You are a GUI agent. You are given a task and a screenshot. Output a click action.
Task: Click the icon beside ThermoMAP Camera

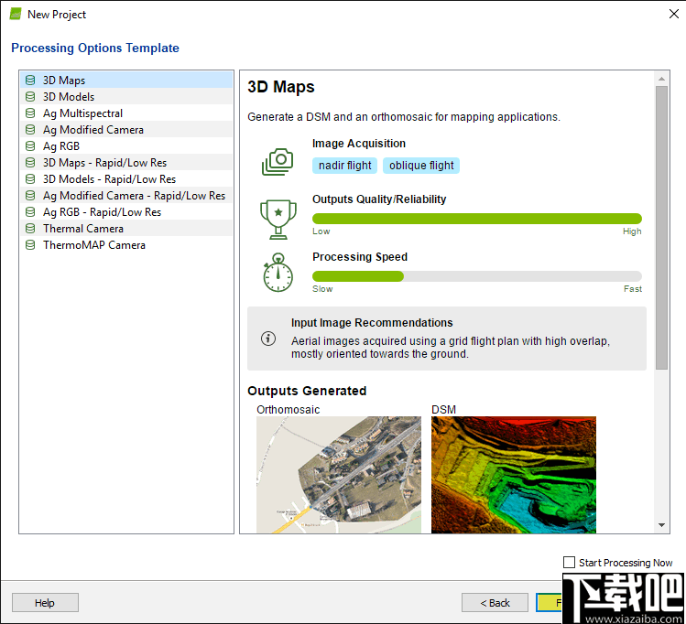[30, 245]
